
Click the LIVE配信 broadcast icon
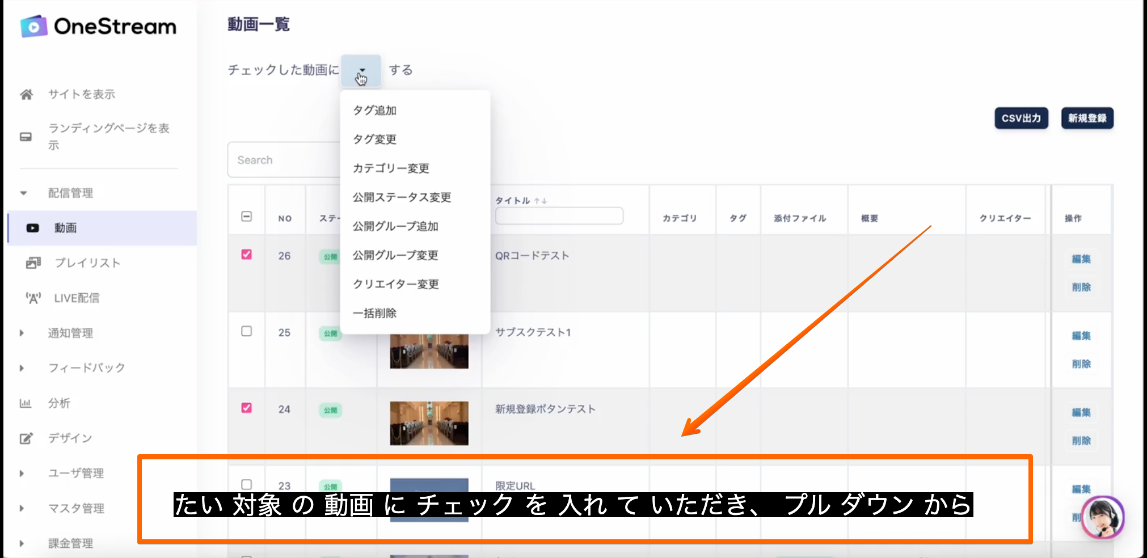[33, 298]
